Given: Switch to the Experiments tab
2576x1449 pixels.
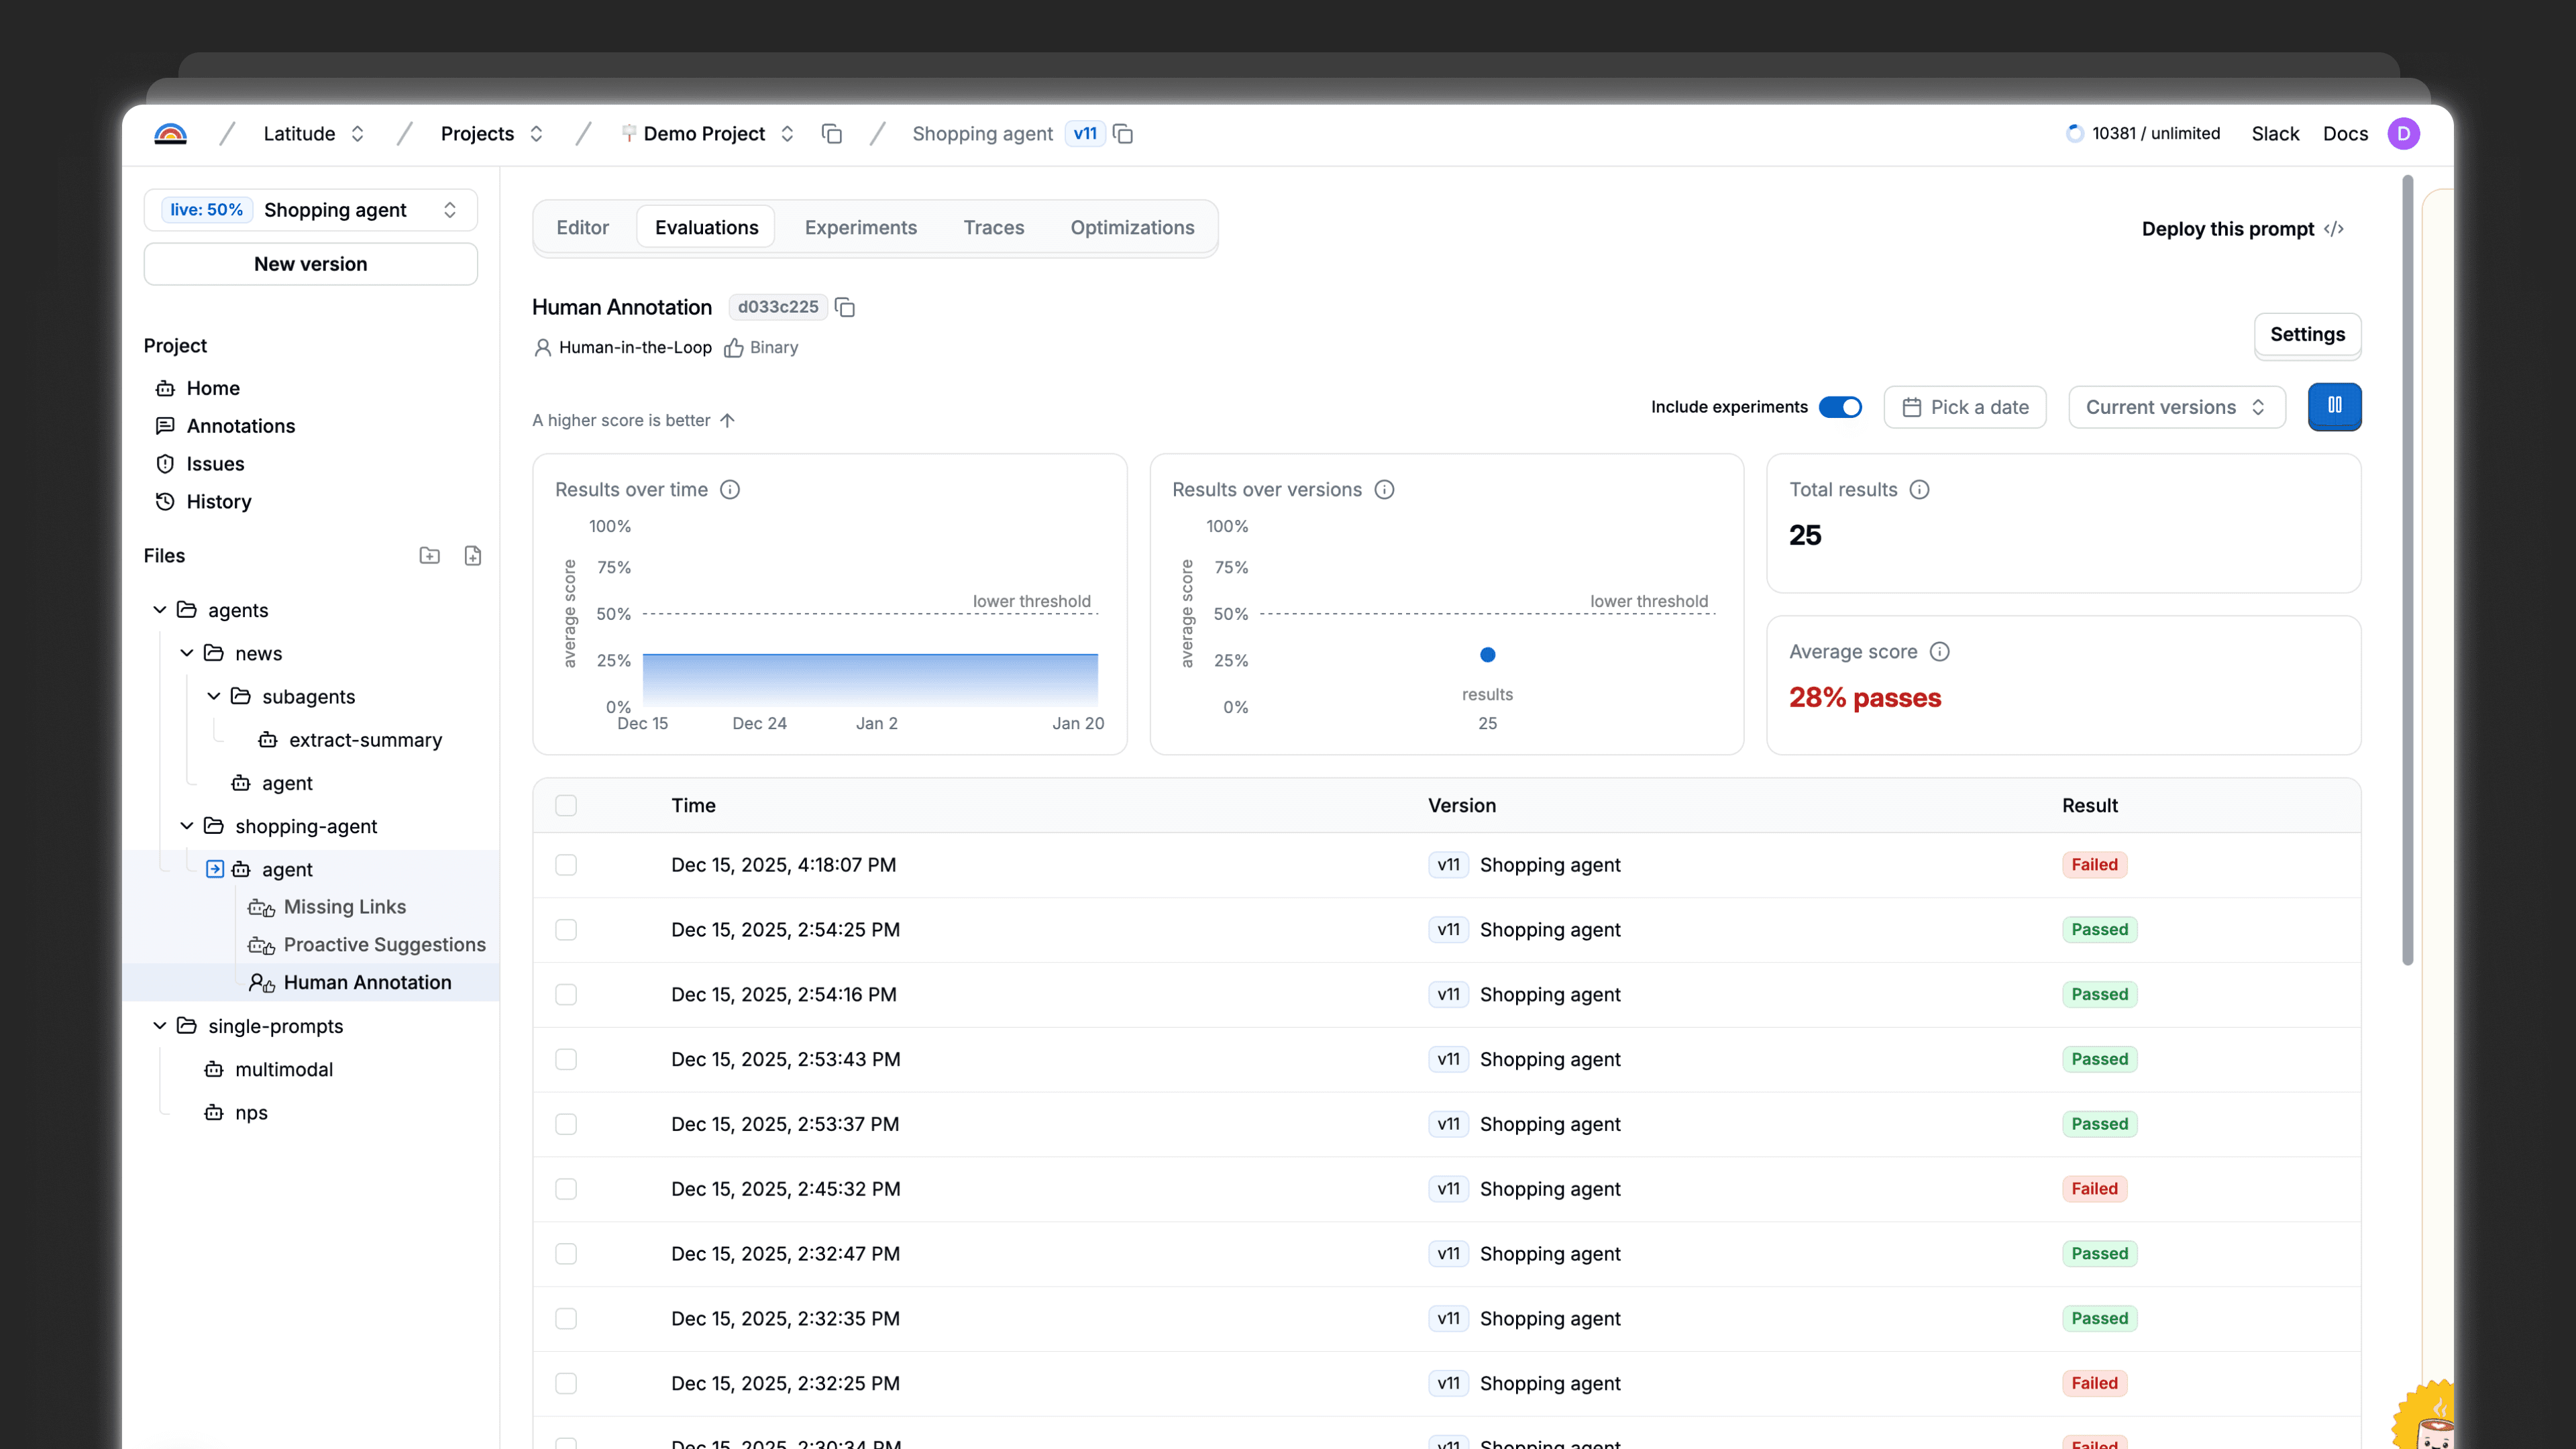Looking at the screenshot, I should coord(860,228).
